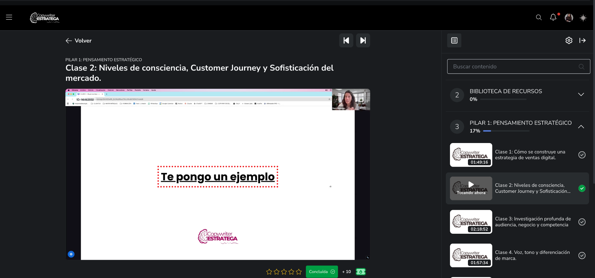The image size is (595, 278).
Task: Open the user profile avatar
Action: [x=569, y=18]
